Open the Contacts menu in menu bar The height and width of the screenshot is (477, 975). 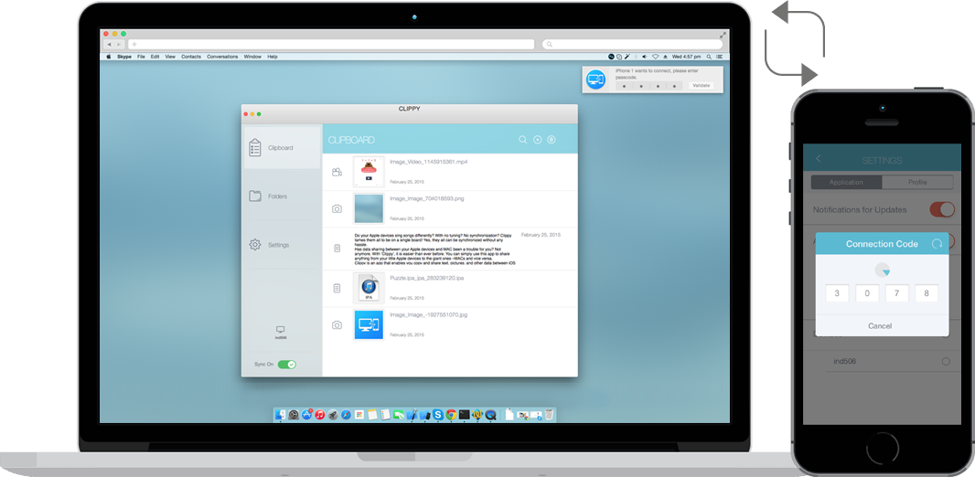pos(191,57)
